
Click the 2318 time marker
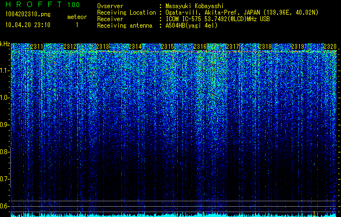(x=265, y=46)
